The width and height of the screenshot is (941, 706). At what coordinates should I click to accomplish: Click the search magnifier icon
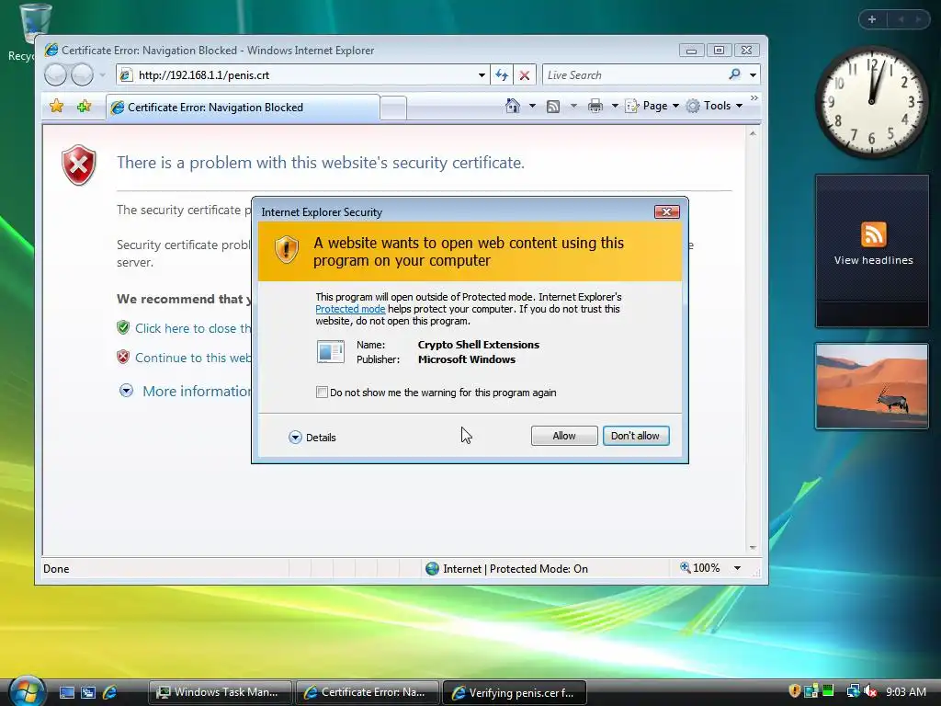click(734, 74)
